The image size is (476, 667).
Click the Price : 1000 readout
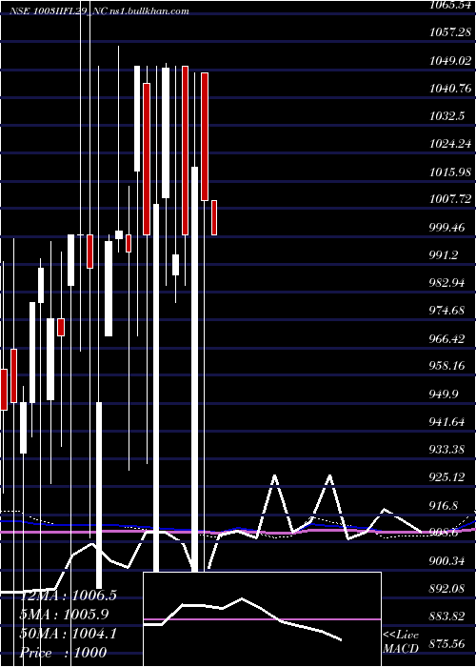[x=64, y=653]
